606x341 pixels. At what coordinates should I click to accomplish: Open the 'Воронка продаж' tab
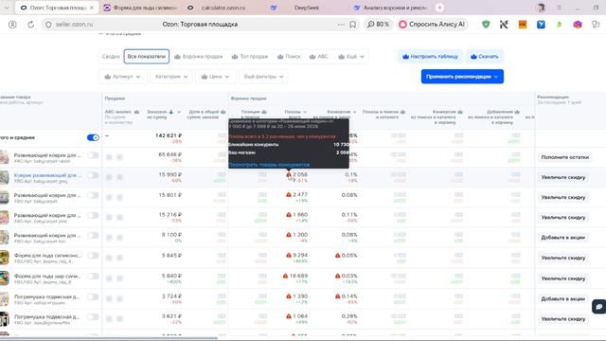(x=199, y=57)
